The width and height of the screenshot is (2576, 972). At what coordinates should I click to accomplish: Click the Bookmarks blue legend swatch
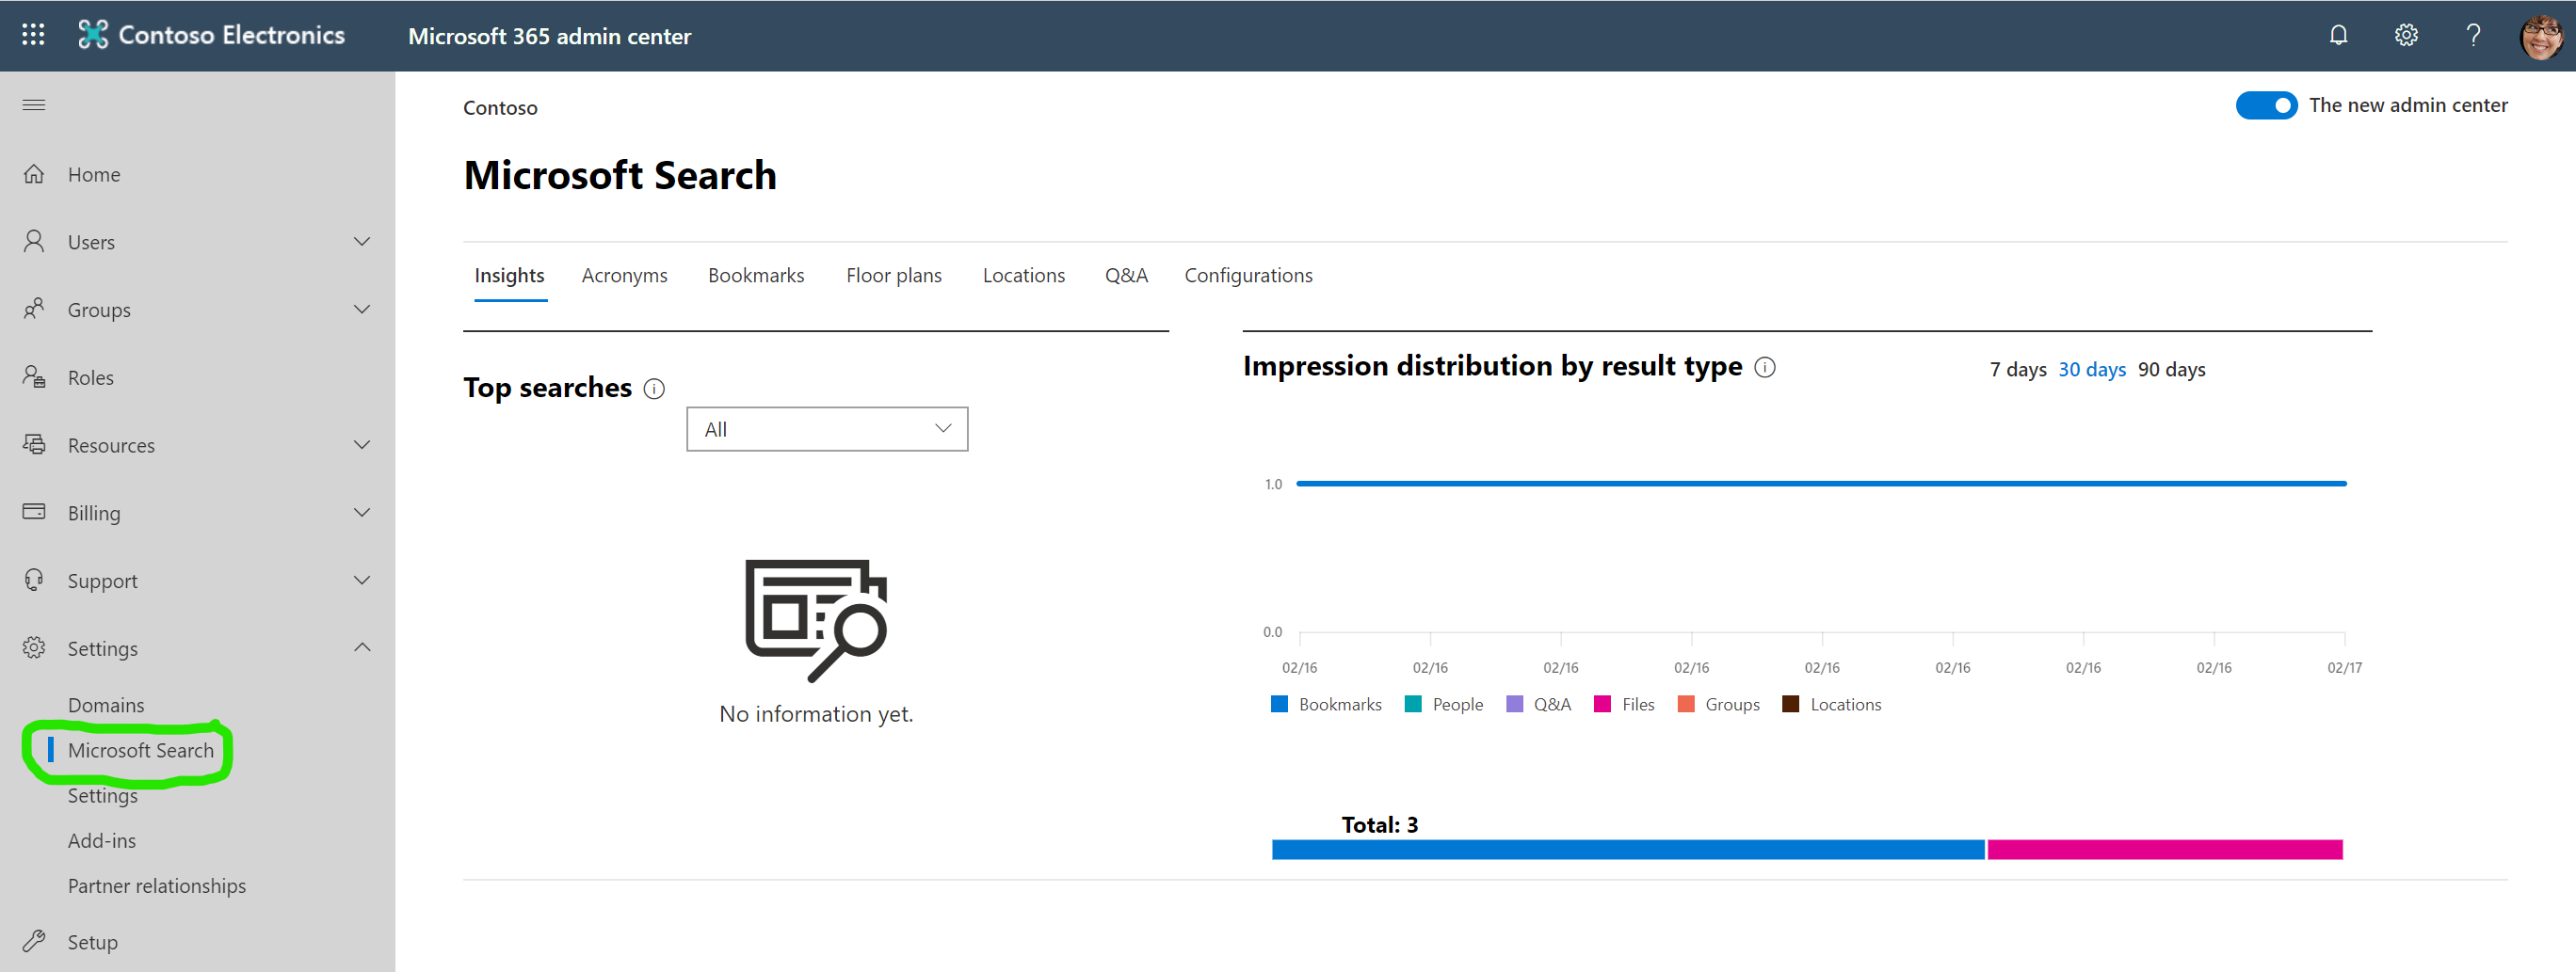coord(1279,704)
